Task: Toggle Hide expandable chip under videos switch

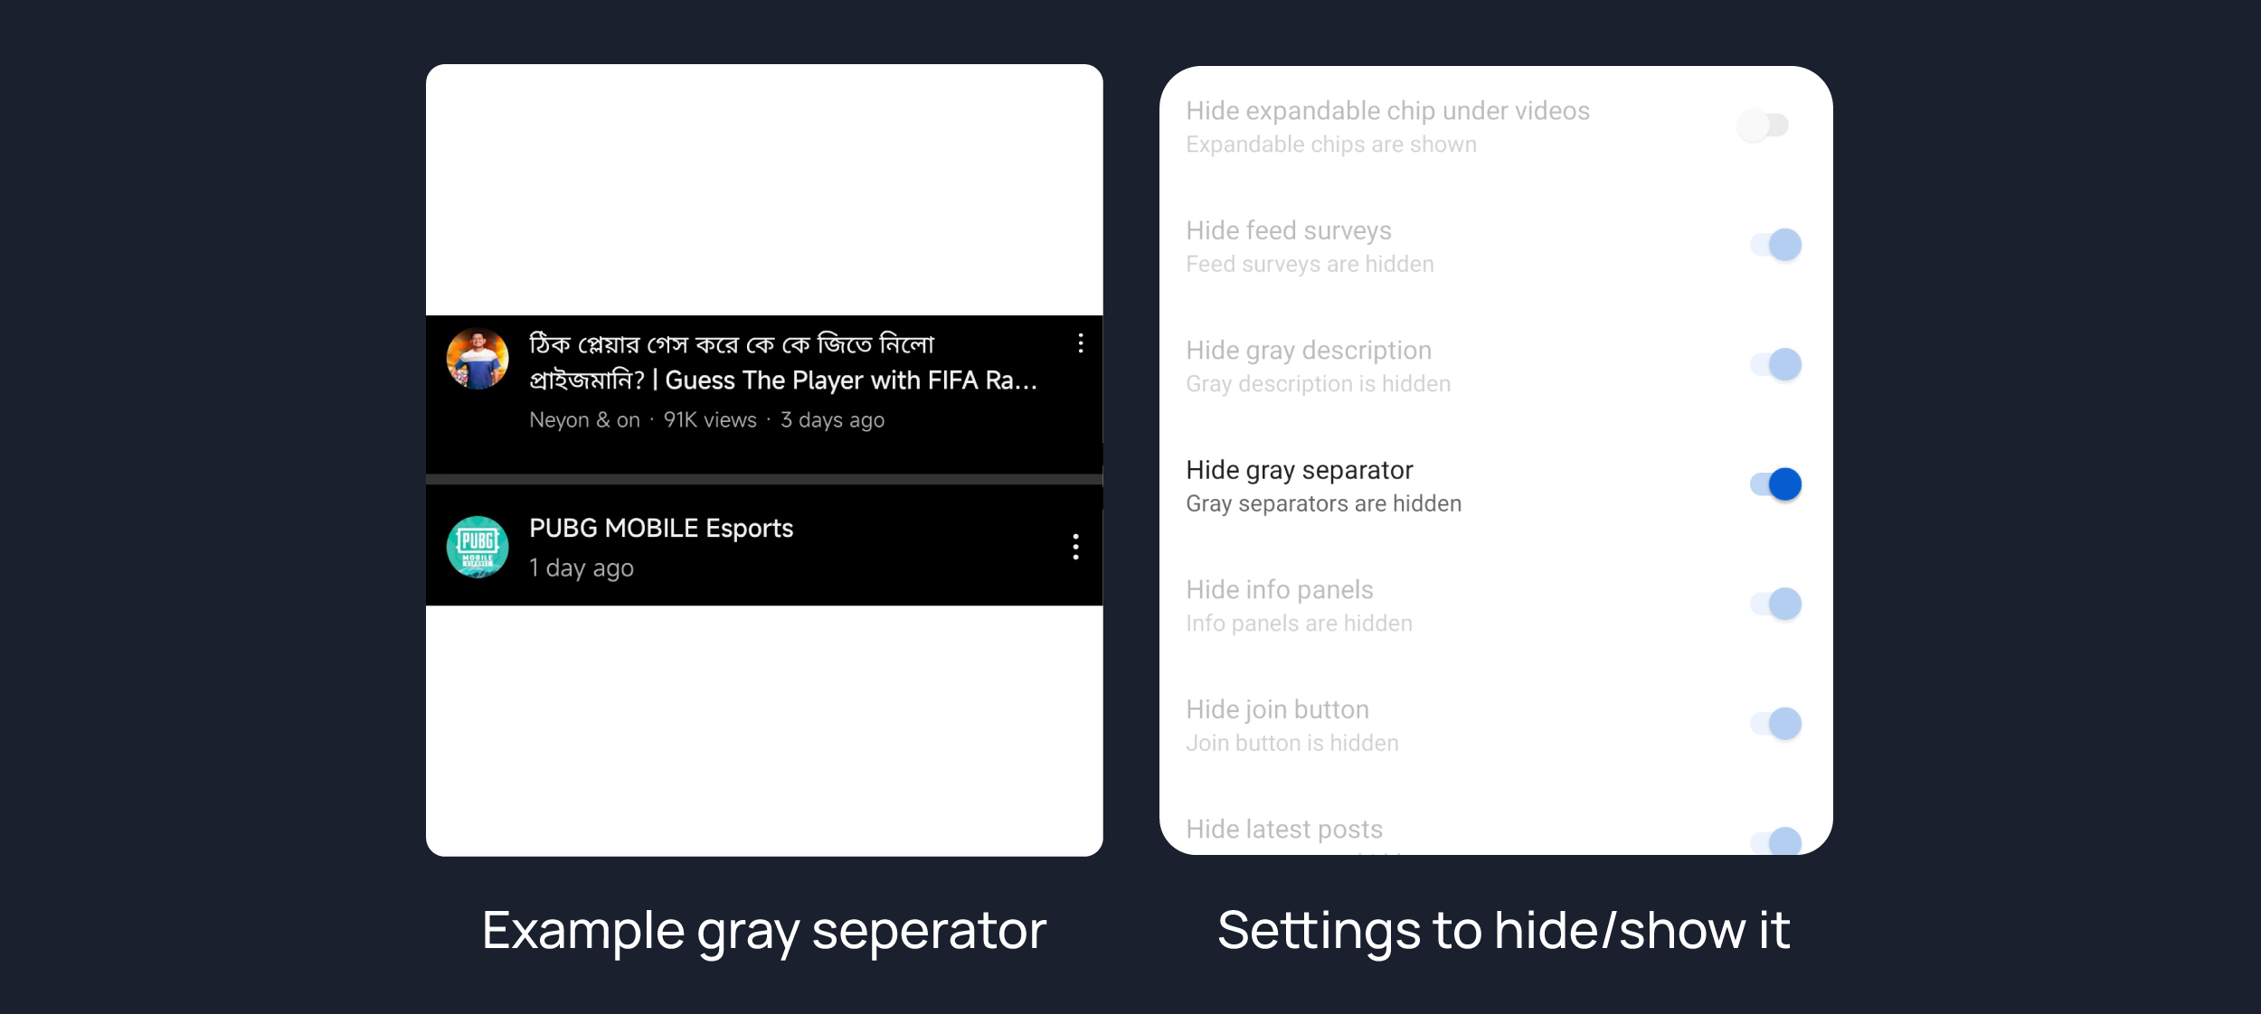Action: point(1764,126)
